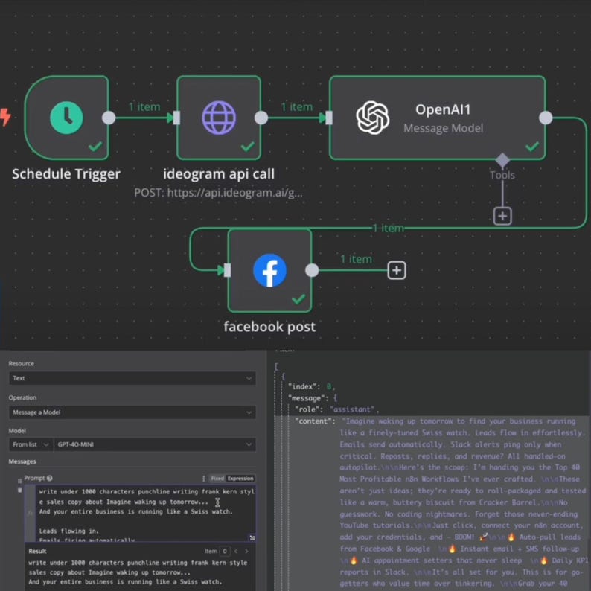Click the OpenAI1 output connector dot
591x591 pixels.
click(x=546, y=118)
